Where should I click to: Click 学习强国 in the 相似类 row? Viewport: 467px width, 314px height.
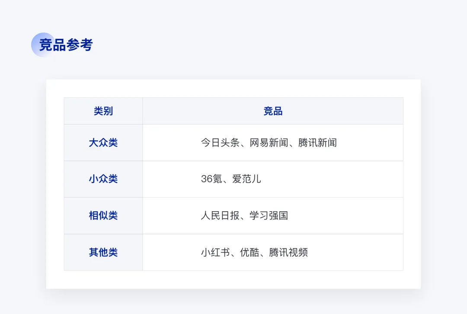click(269, 216)
